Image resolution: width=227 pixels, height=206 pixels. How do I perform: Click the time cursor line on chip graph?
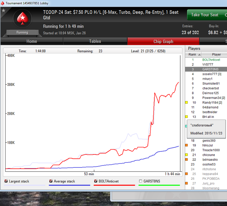click(x=180, y=113)
